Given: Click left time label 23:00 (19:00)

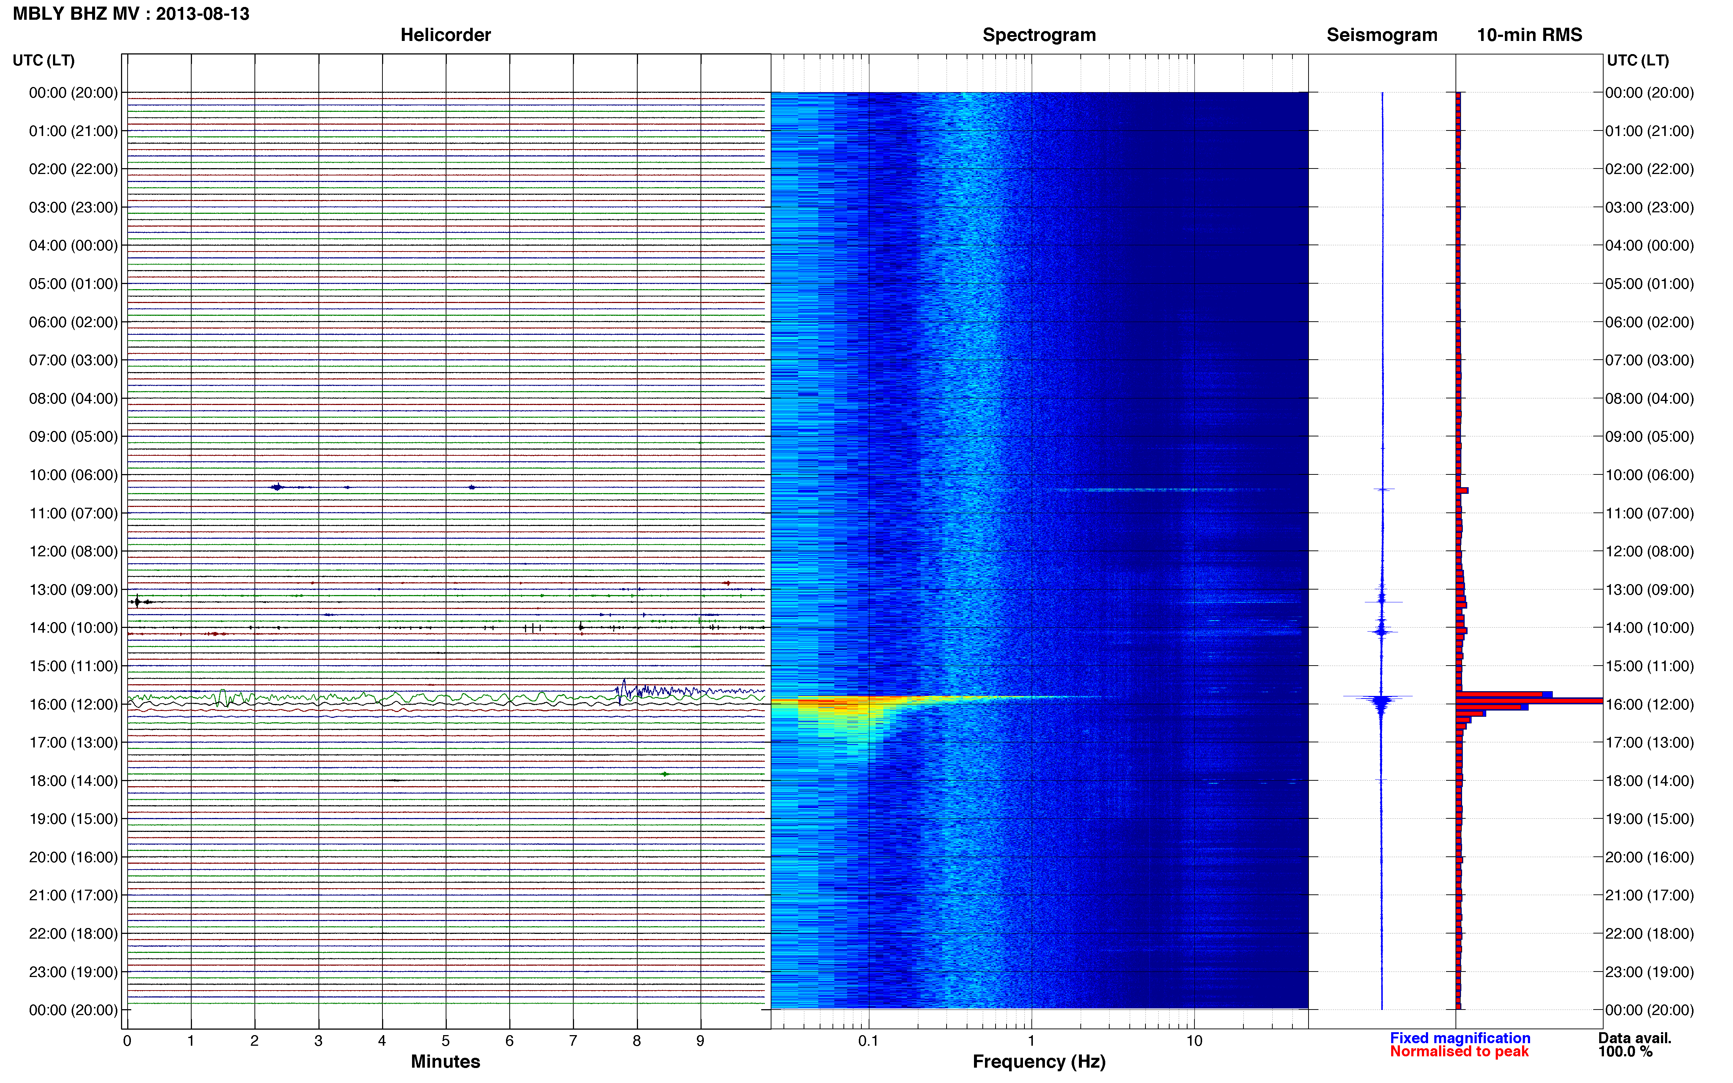Looking at the screenshot, I should click(73, 972).
